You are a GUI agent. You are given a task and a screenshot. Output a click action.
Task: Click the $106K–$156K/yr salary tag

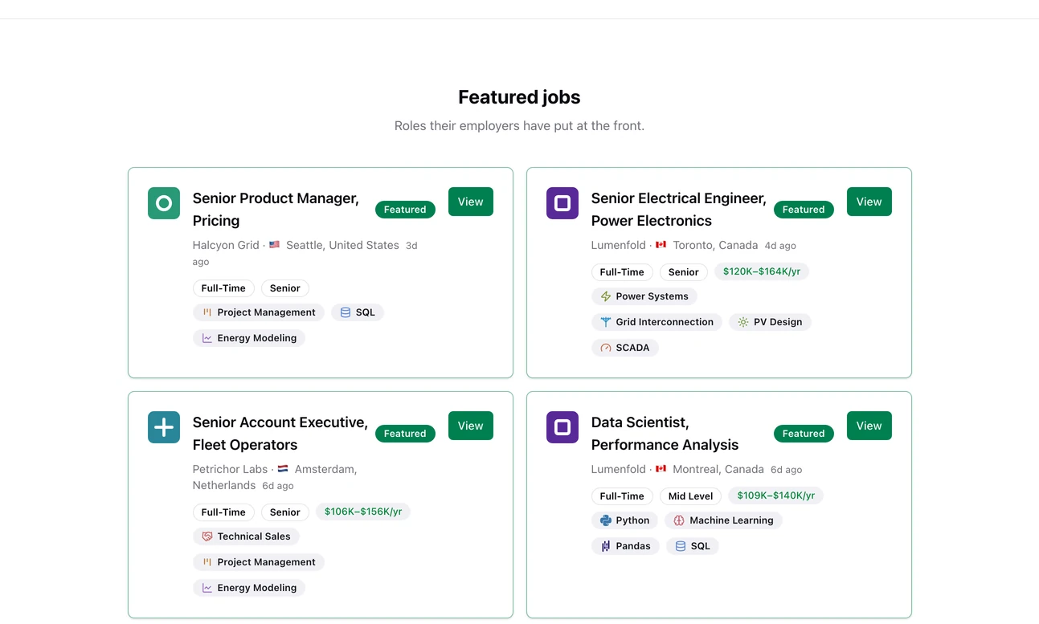[363, 512]
